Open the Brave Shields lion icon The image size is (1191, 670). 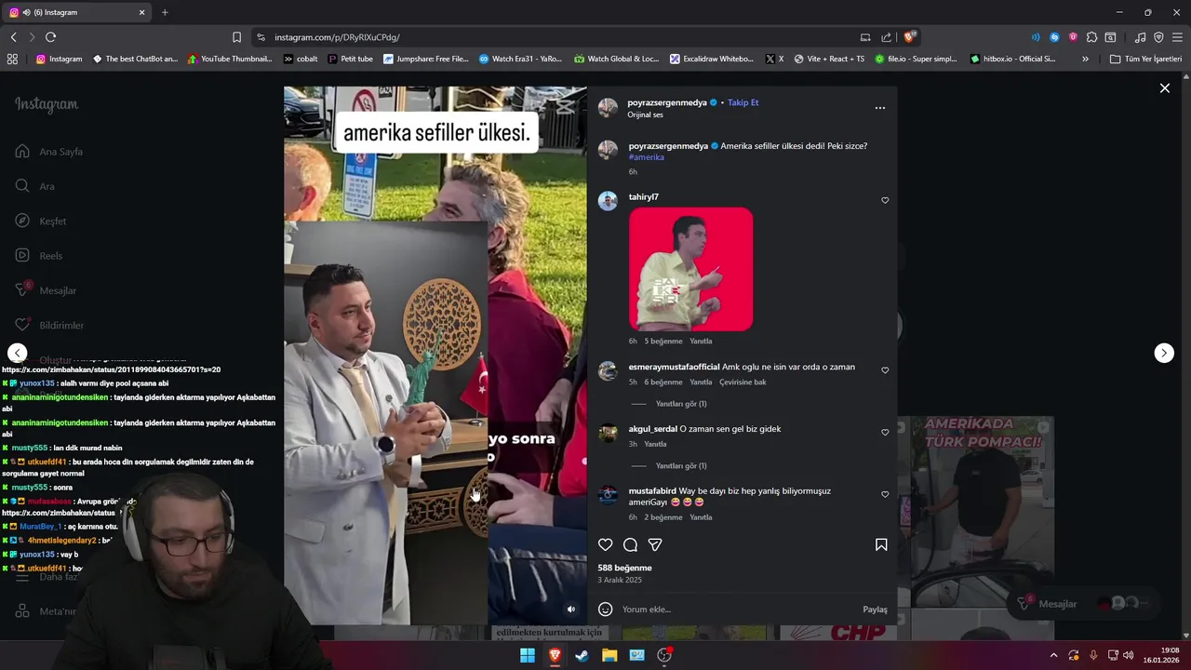910,37
